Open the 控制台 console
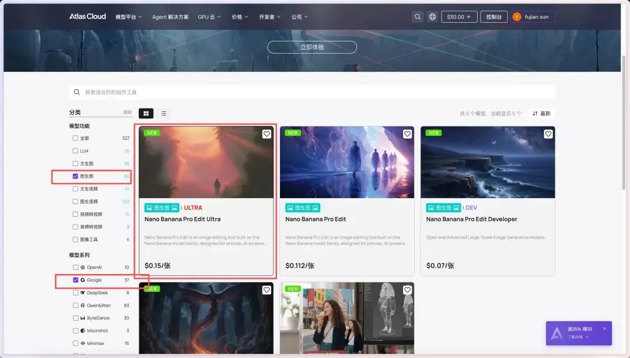This screenshot has height=358, width=630. click(x=494, y=17)
